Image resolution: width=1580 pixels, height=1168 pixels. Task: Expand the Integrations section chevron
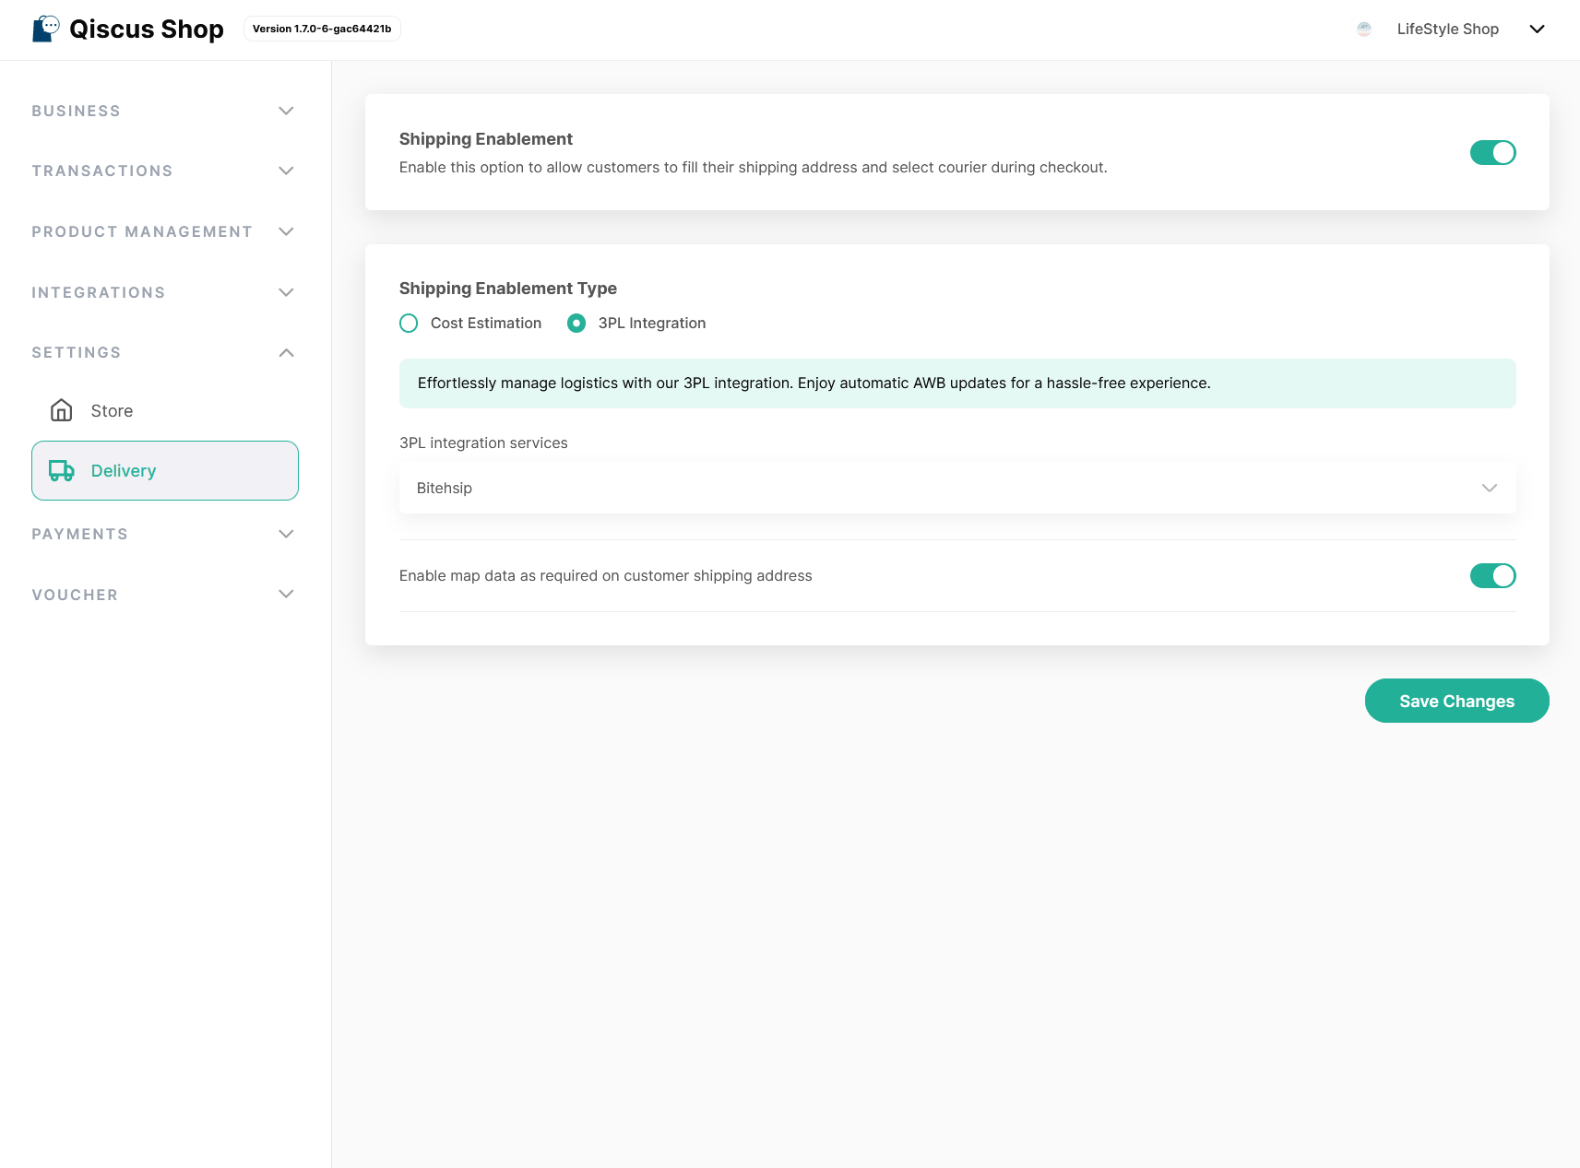point(286,292)
